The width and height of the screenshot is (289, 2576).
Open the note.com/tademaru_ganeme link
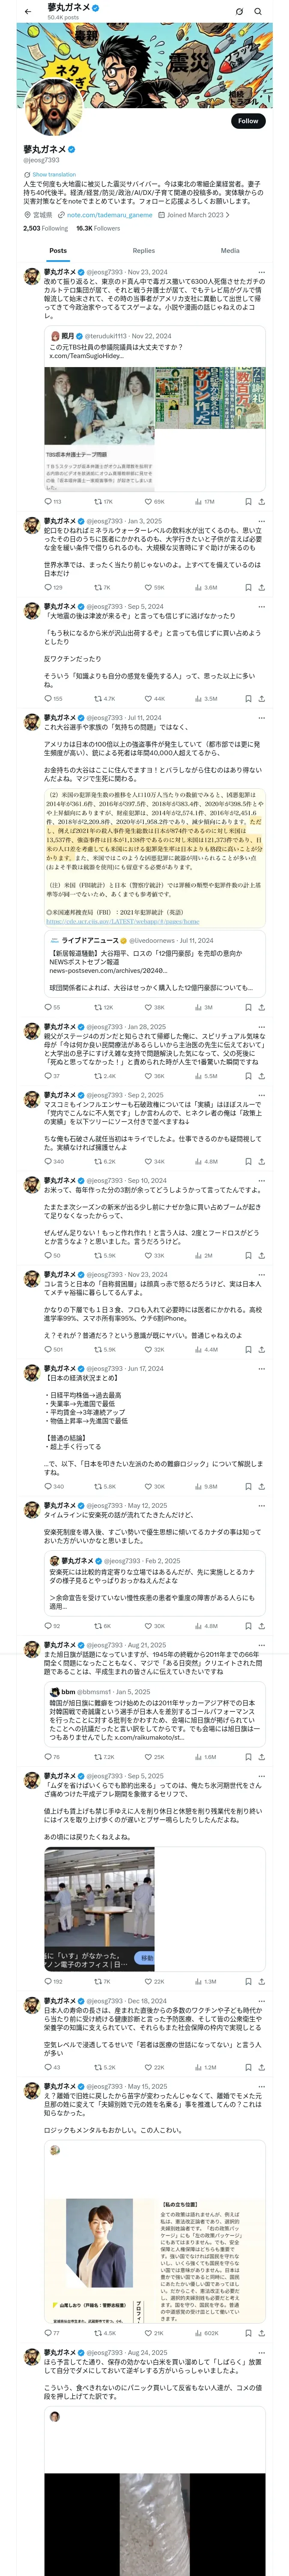(110, 215)
